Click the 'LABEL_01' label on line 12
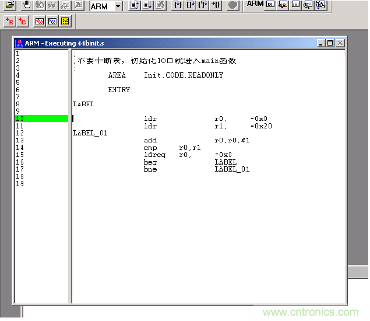Image resolution: width=370 pixels, height=321 pixels. coord(90,133)
